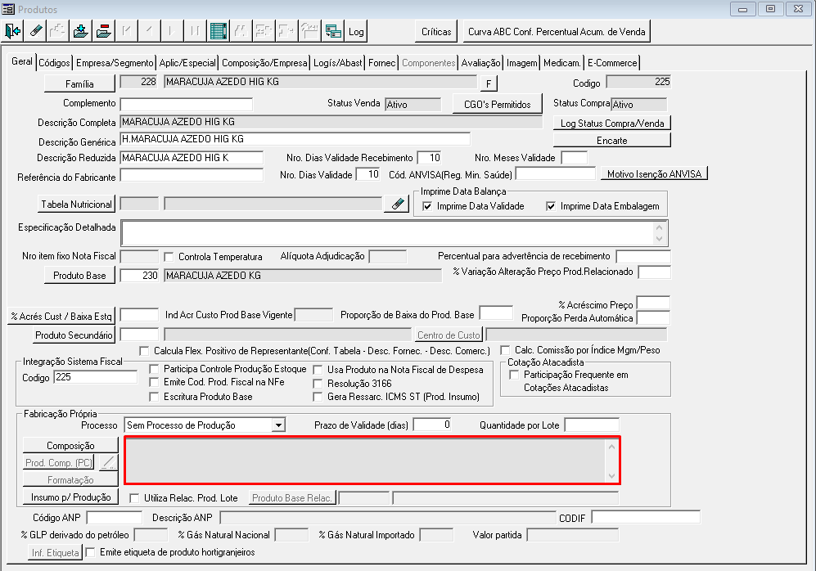
Task: Enable Gera Ressarc. ICMS ST (Prod. Insumo)
Action: [x=318, y=397]
